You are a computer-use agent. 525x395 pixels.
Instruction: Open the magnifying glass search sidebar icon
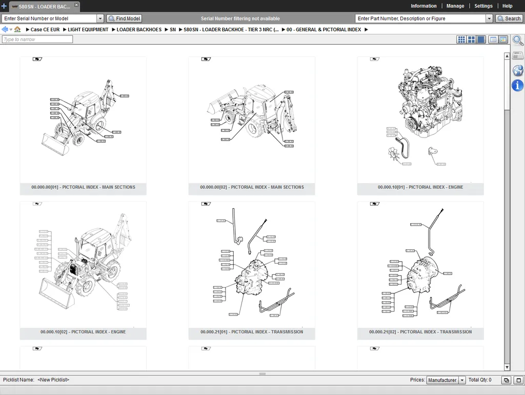pos(518,41)
